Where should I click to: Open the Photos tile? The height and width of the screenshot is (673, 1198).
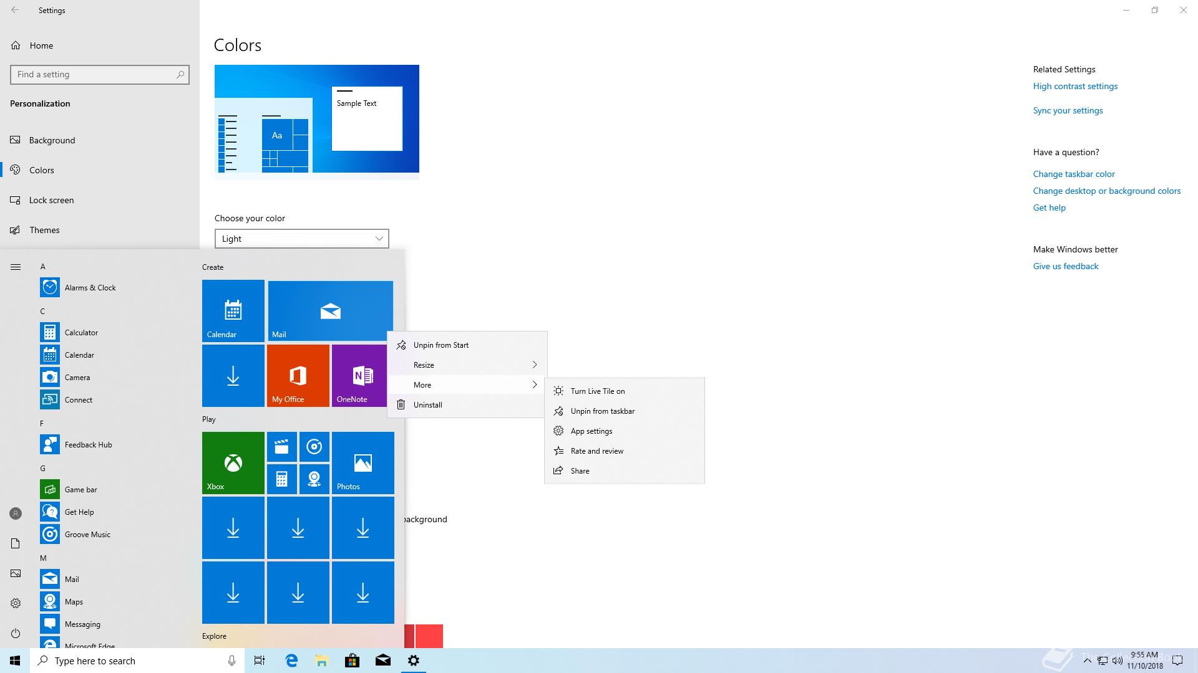click(363, 463)
